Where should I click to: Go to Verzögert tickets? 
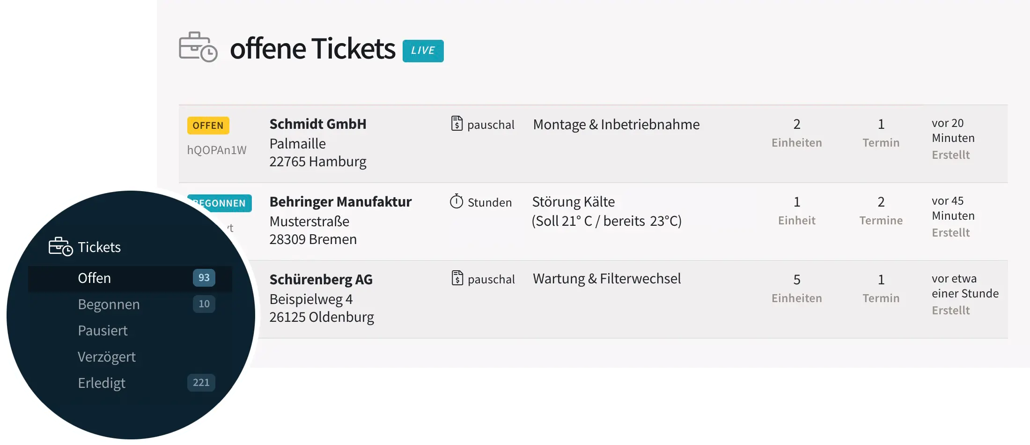[x=106, y=357]
